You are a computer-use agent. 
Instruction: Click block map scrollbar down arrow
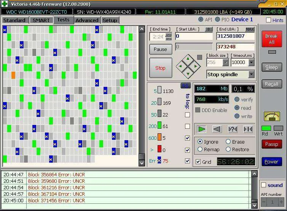coord(142,163)
